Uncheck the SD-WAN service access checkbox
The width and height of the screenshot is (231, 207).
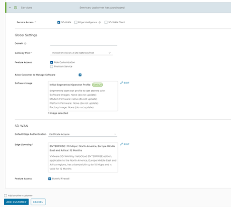click(x=59, y=22)
